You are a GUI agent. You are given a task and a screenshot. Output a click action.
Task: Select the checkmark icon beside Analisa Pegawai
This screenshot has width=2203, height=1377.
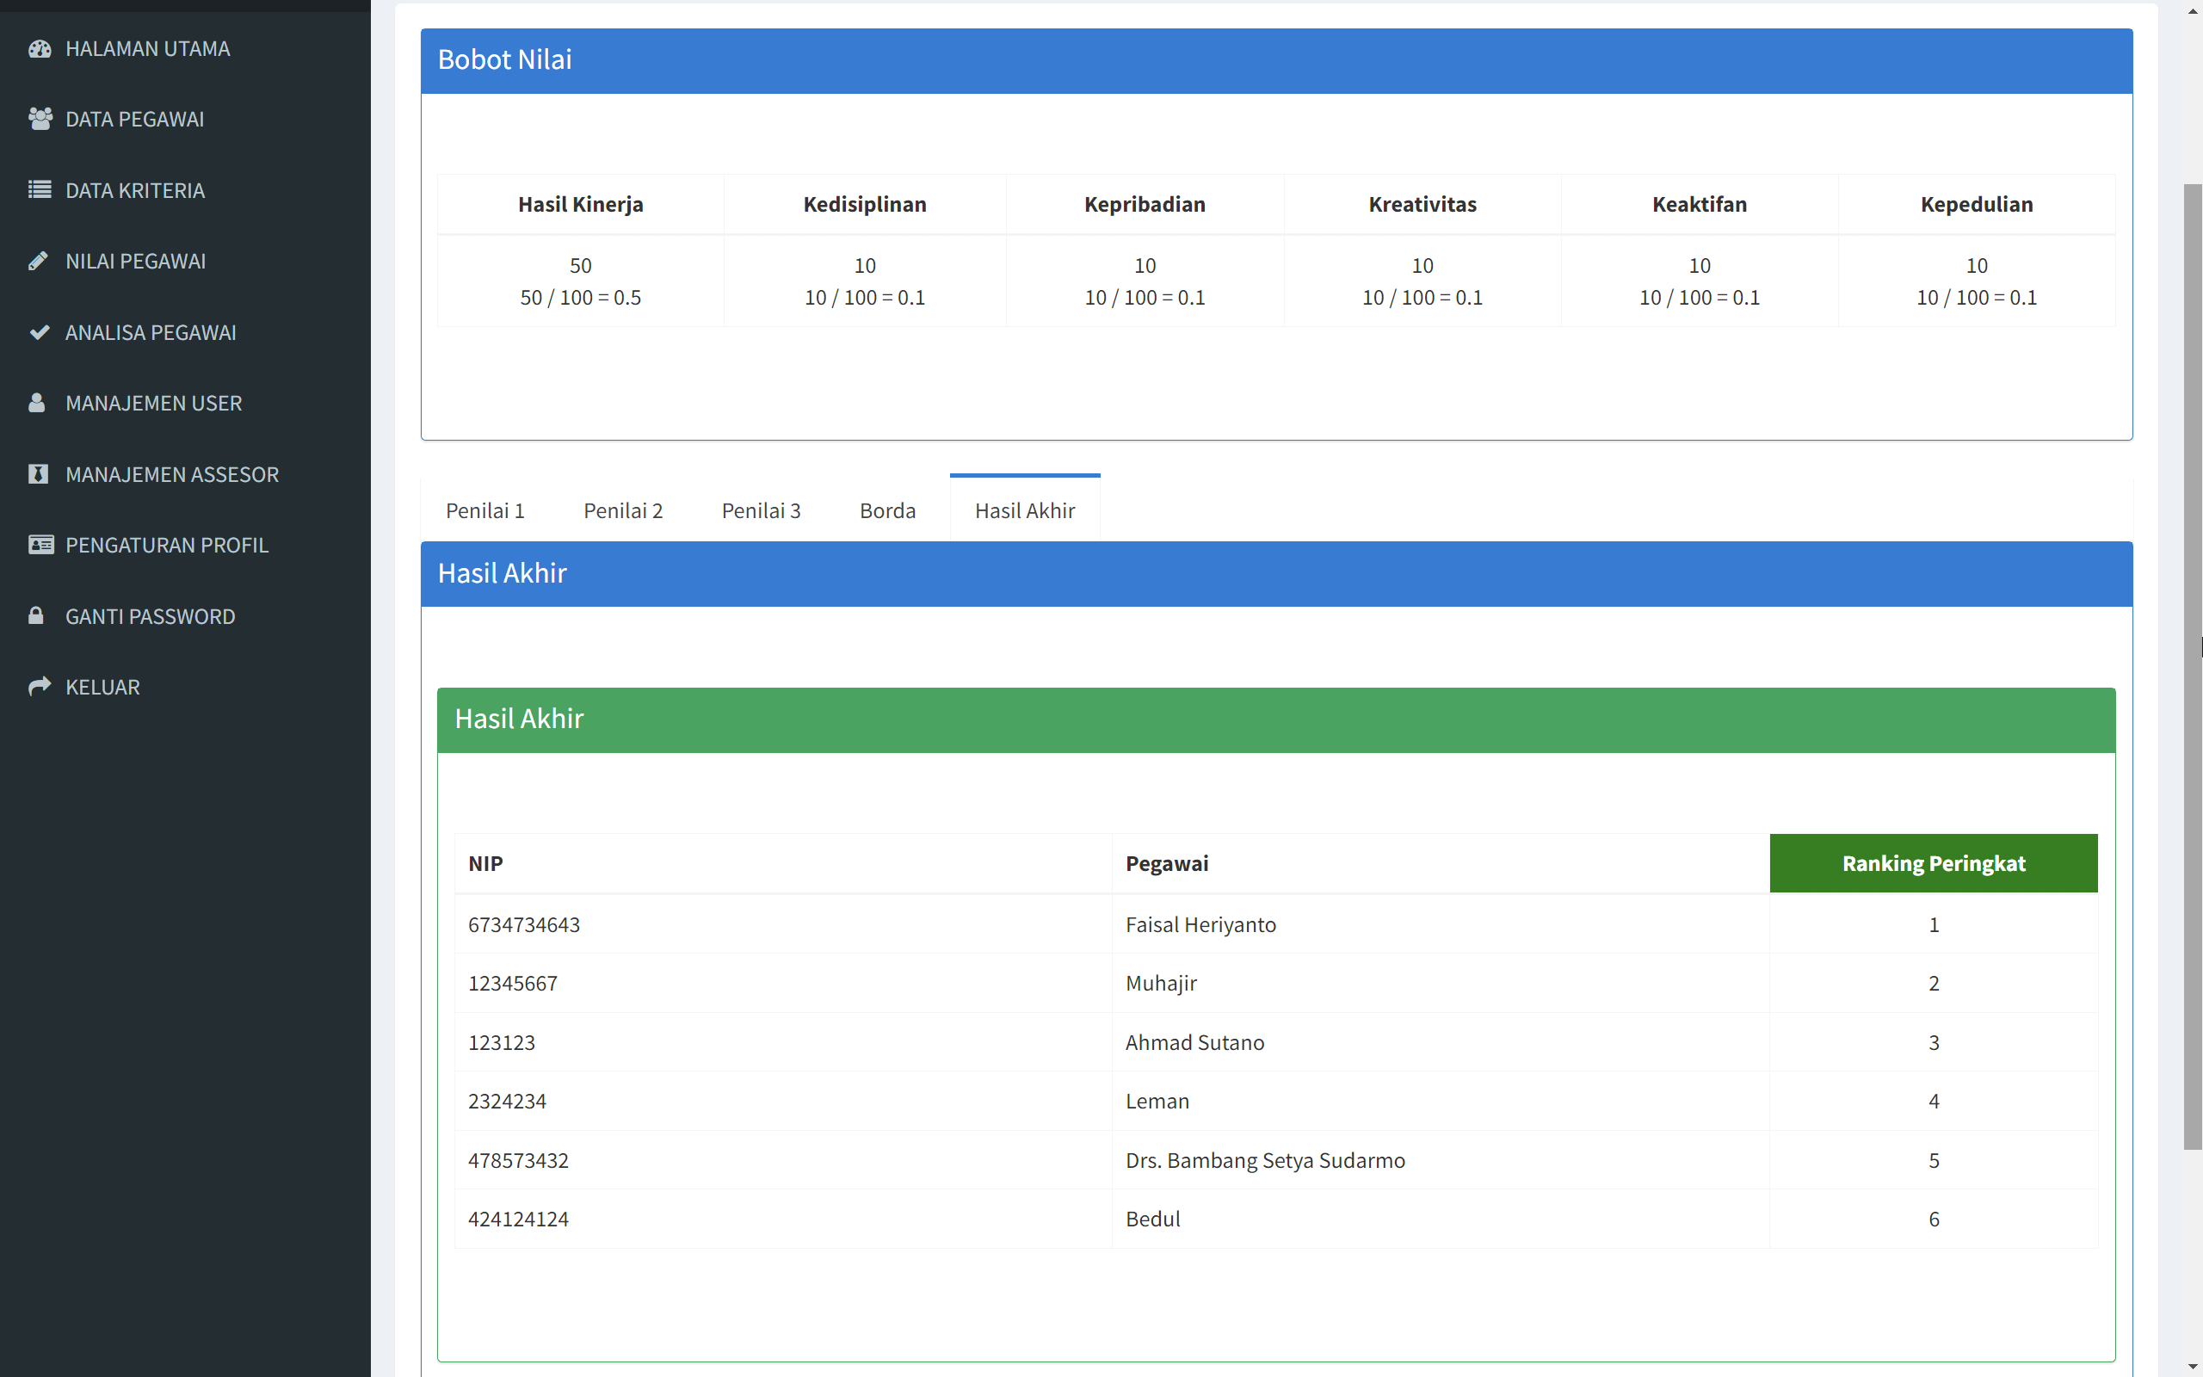click(x=40, y=331)
